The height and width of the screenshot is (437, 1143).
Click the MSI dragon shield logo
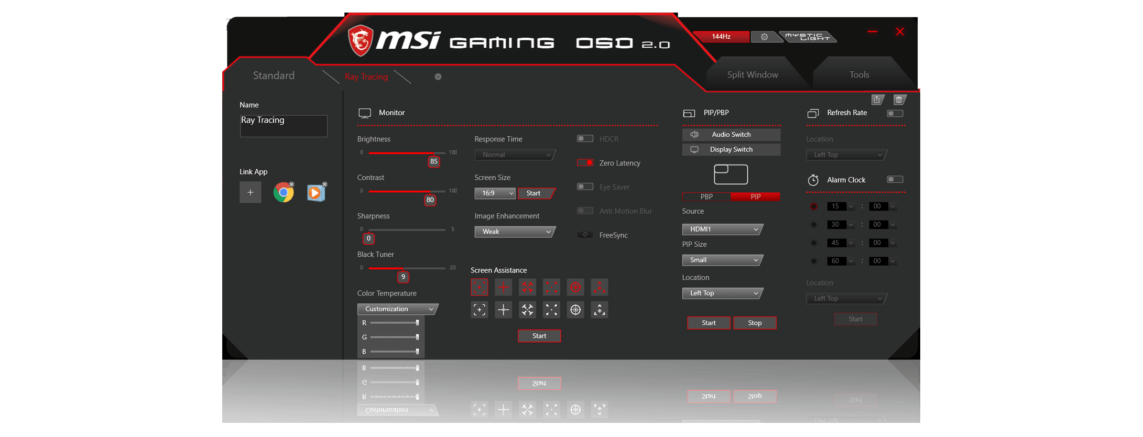coord(361,40)
